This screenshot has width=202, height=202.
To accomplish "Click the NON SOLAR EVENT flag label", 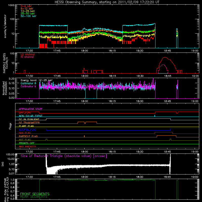I will (31, 116).
